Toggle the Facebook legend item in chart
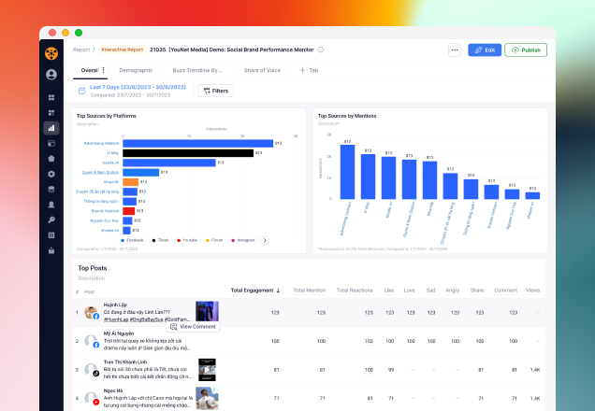This screenshot has height=411, width=595. tap(136, 240)
